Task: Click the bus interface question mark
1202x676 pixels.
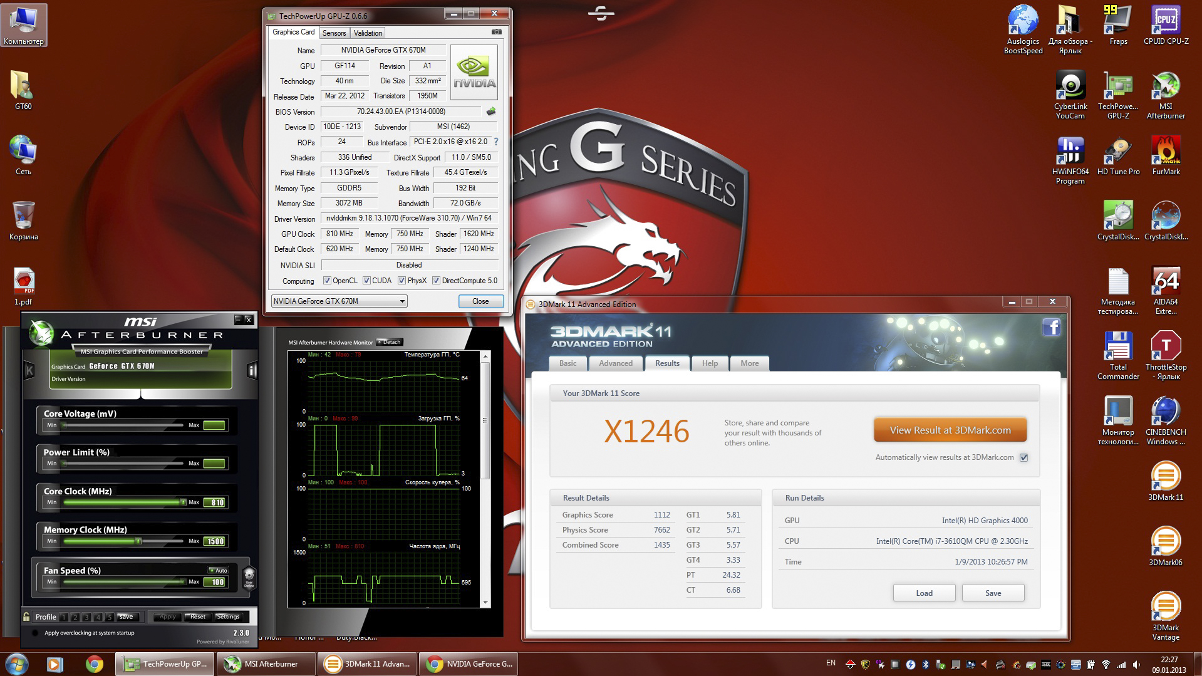Action: click(496, 142)
